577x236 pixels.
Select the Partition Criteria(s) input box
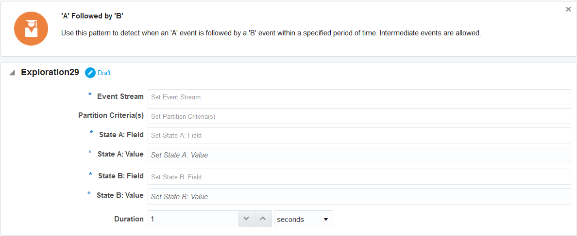[359, 116]
